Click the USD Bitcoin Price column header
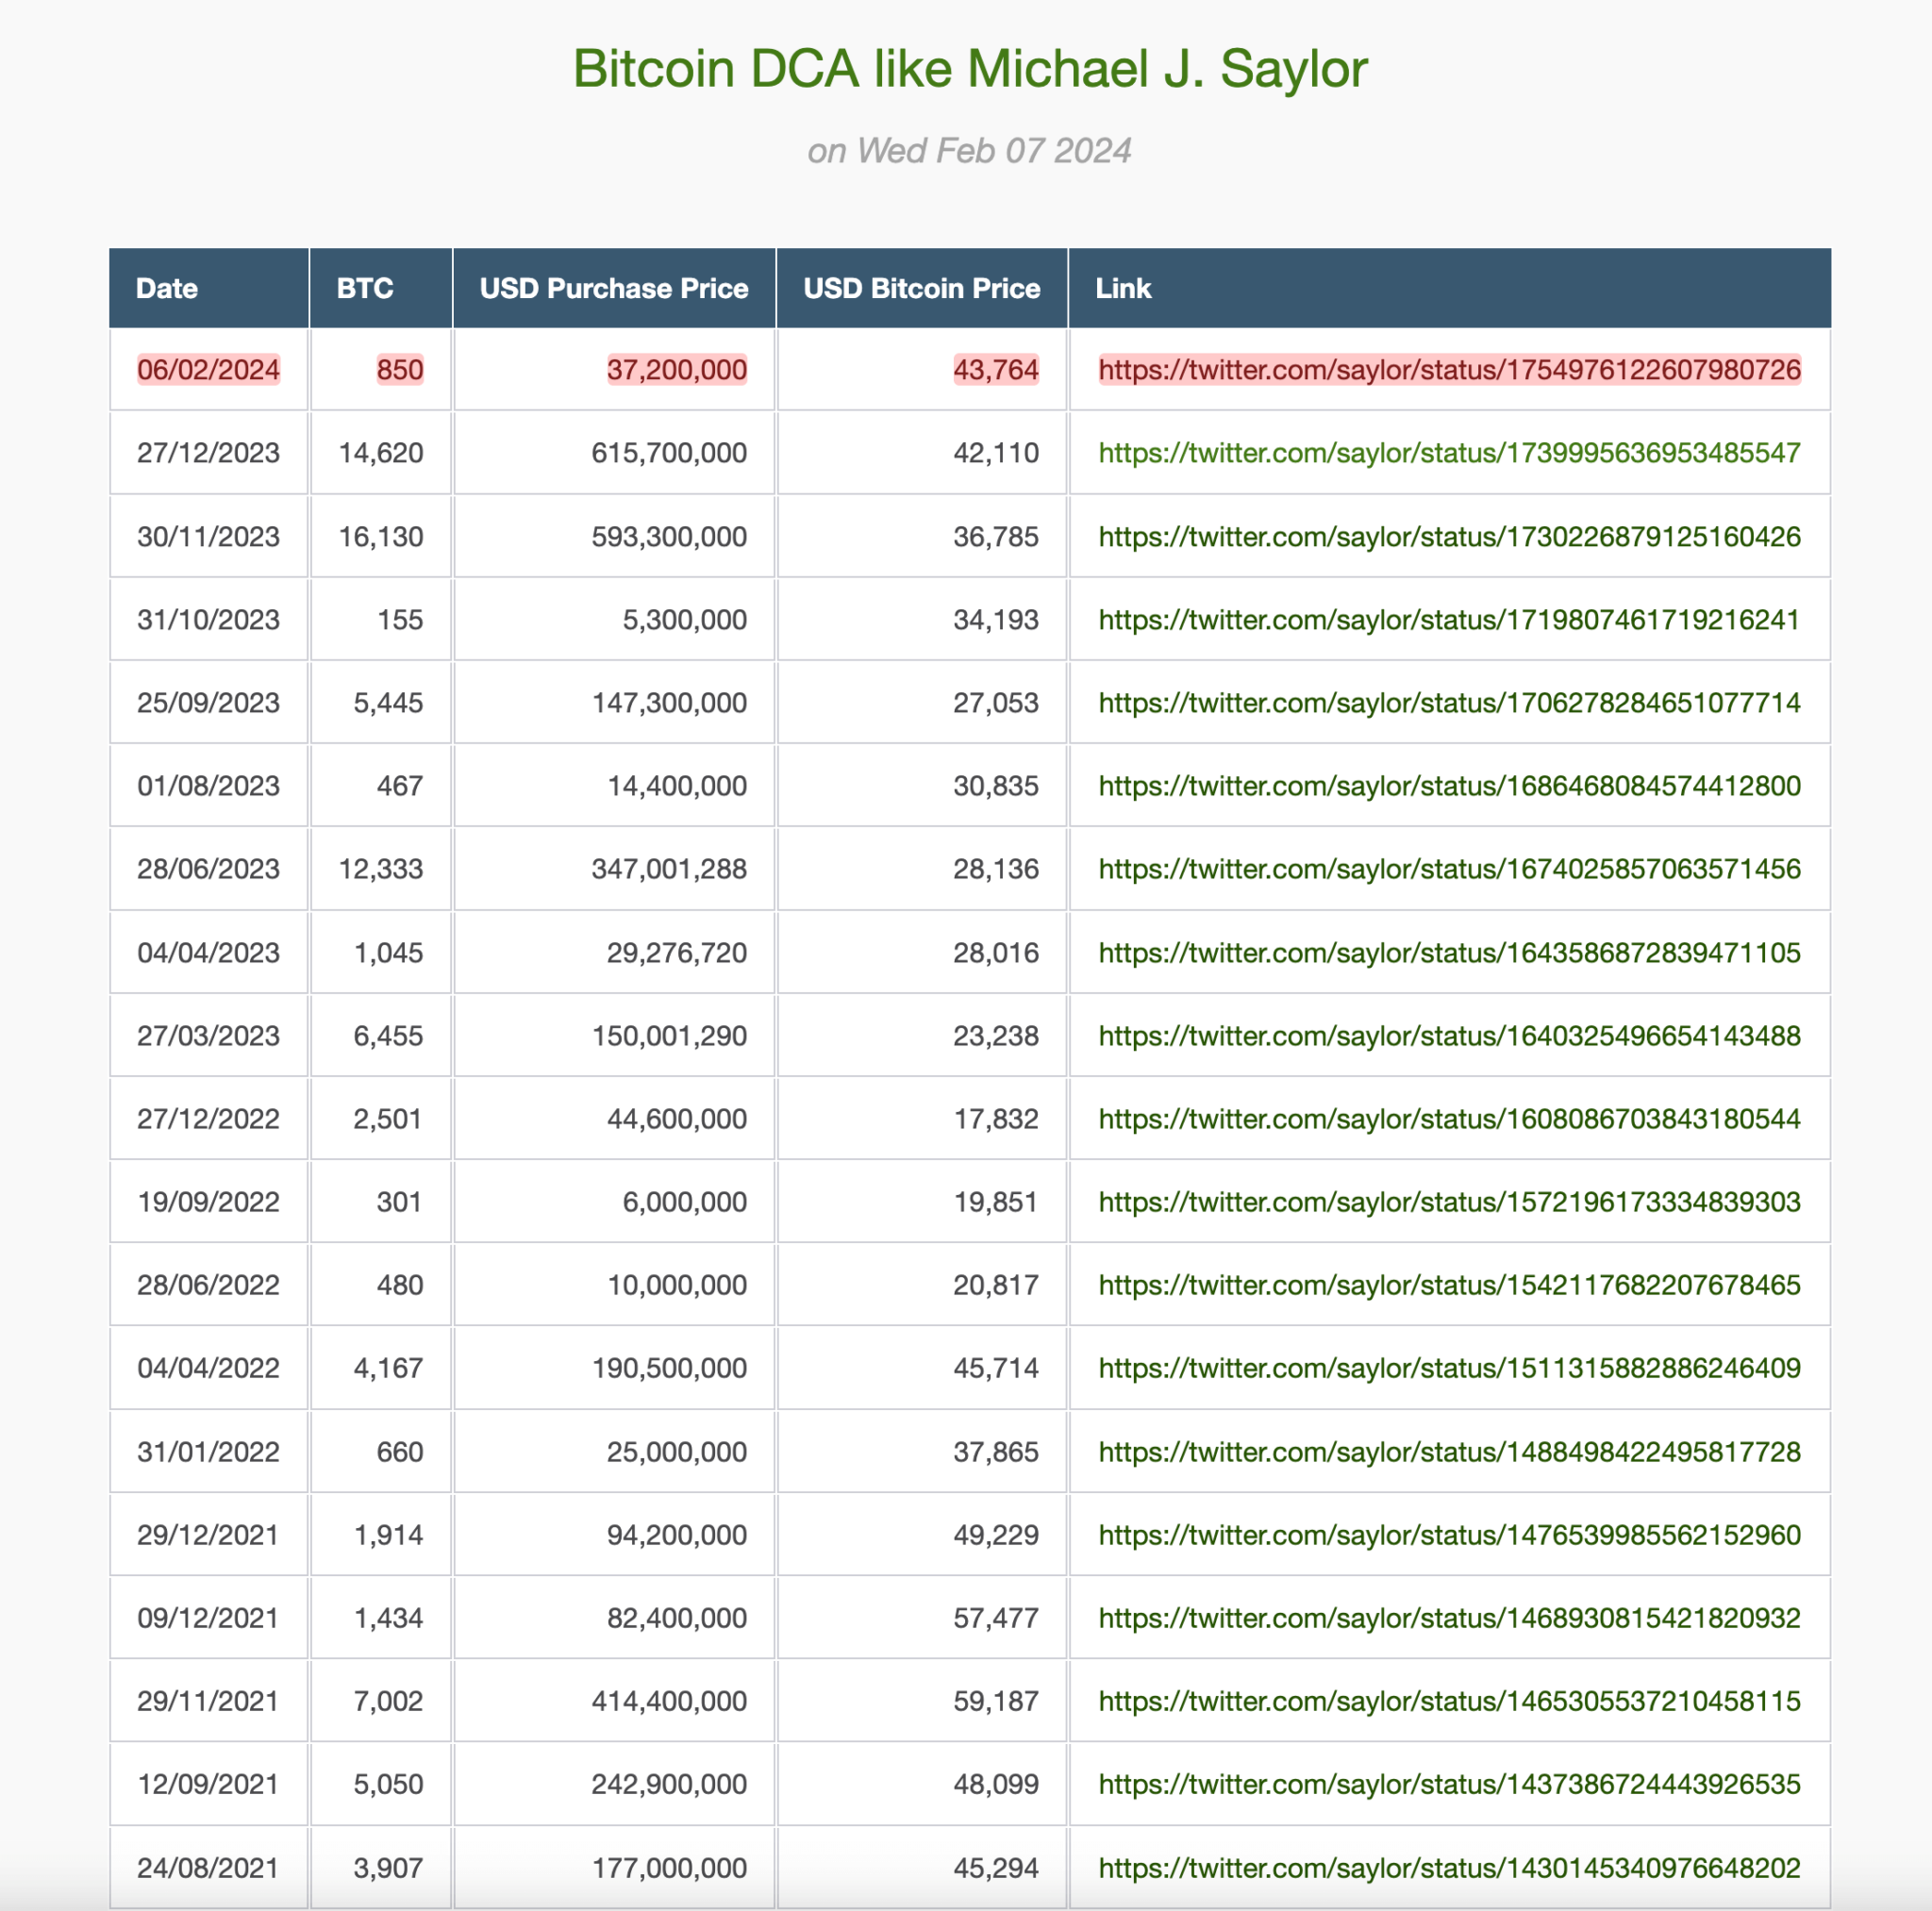Image resolution: width=1932 pixels, height=1911 pixels. tap(922, 288)
